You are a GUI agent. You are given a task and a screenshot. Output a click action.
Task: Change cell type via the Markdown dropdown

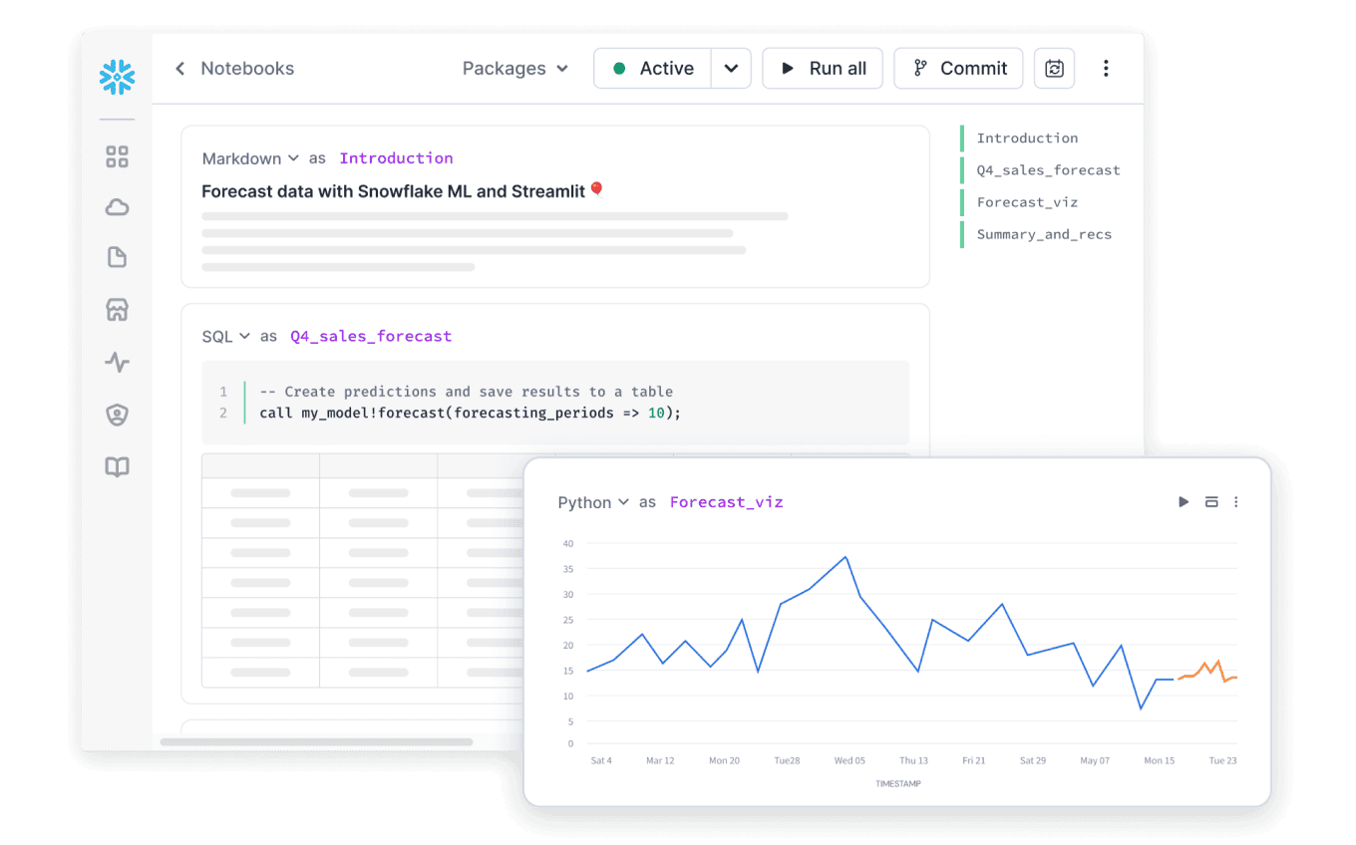click(249, 158)
